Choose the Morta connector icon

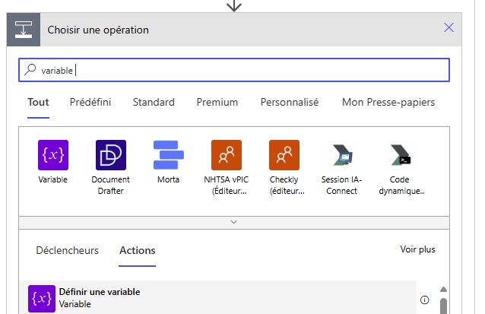coord(169,155)
